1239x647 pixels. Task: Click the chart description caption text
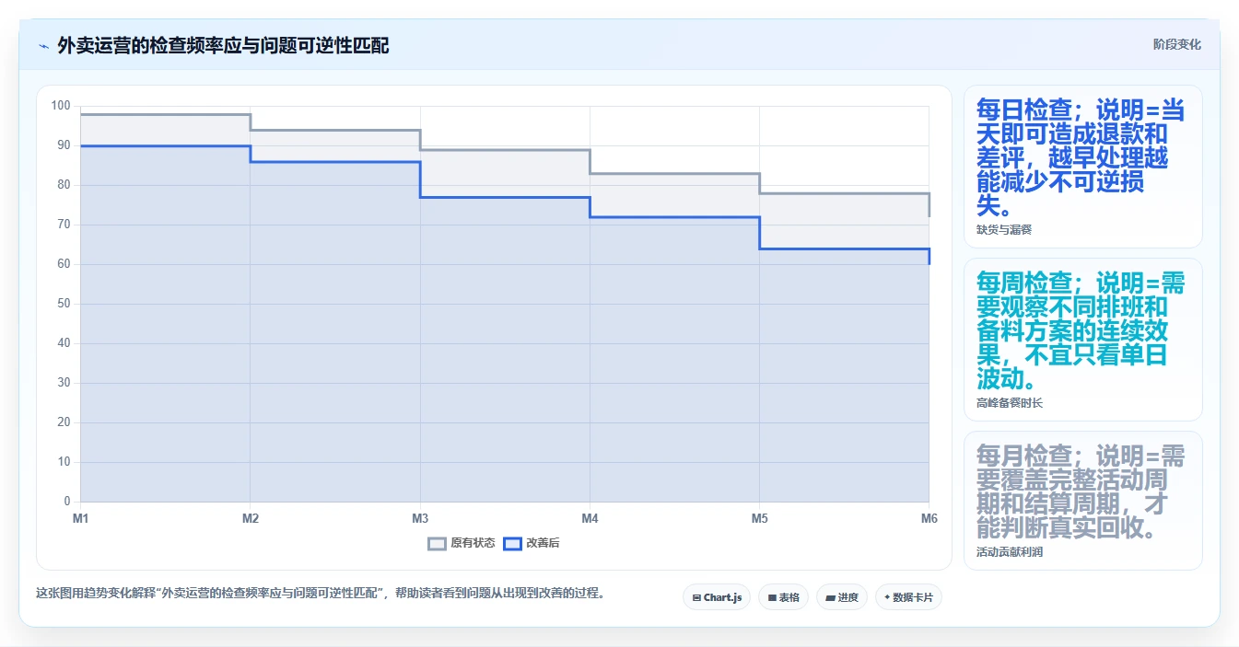(x=321, y=594)
